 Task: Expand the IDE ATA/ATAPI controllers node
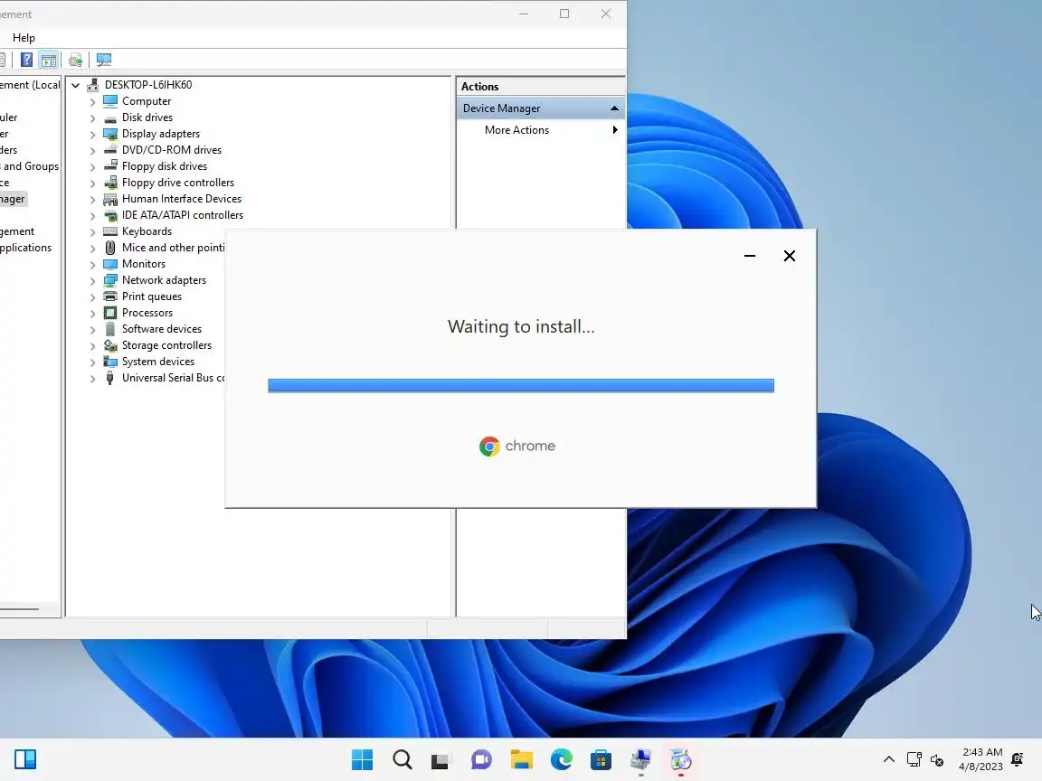(x=93, y=216)
